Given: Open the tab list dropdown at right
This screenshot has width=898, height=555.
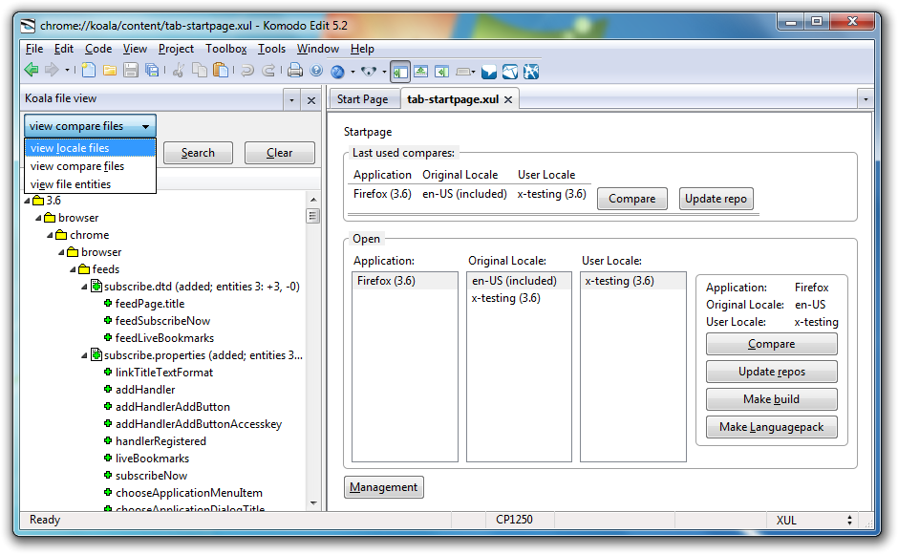Looking at the screenshot, I should pos(866,99).
